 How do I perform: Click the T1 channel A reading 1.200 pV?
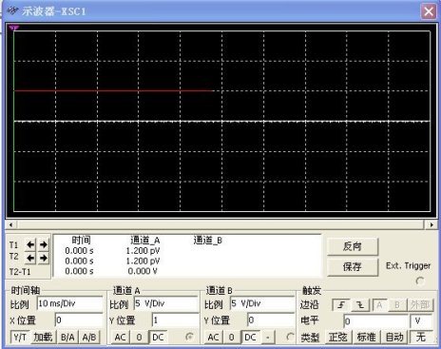click(x=143, y=251)
